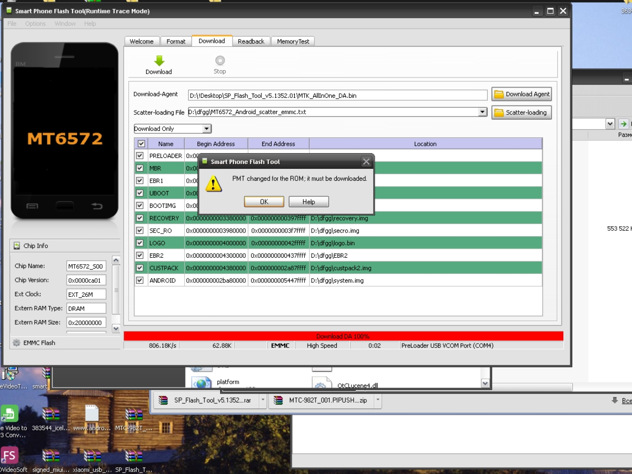Toggle the select-all checkbox in the table header

pyautogui.click(x=141, y=144)
